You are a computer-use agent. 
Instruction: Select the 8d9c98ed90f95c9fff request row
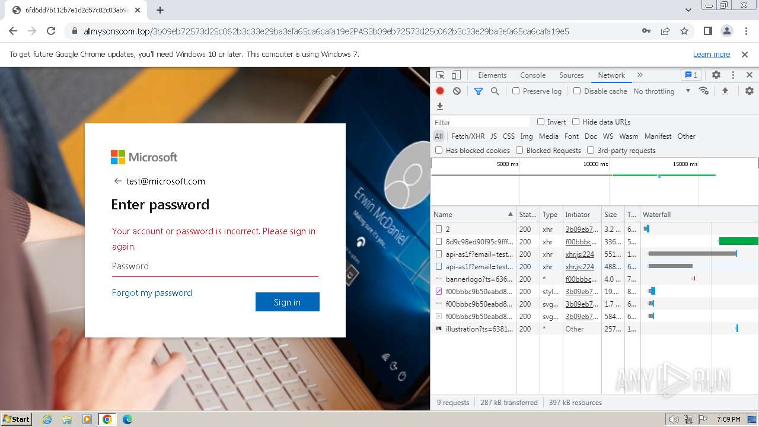(x=595, y=241)
